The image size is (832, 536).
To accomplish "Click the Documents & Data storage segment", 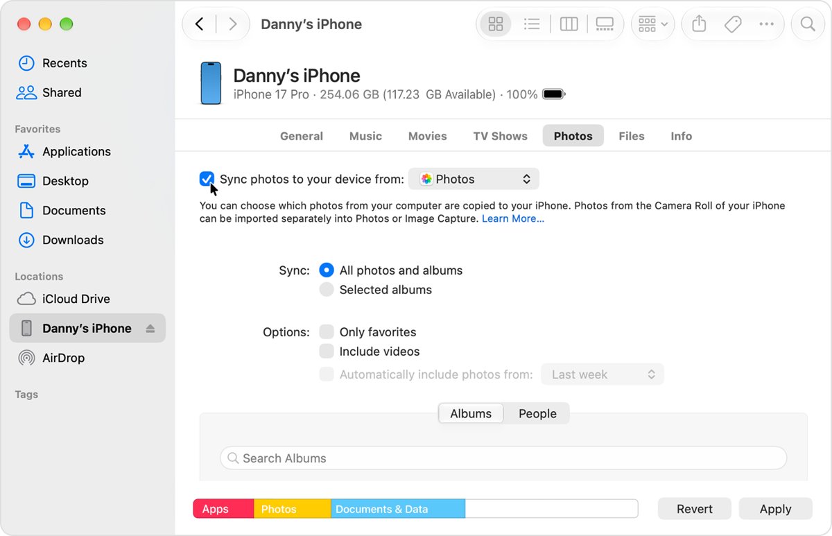I will coord(398,509).
